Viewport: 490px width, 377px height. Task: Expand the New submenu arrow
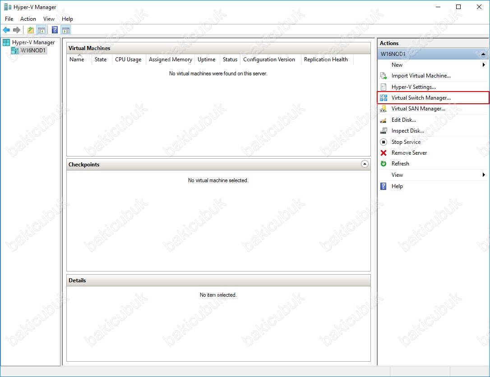[483, 65]
